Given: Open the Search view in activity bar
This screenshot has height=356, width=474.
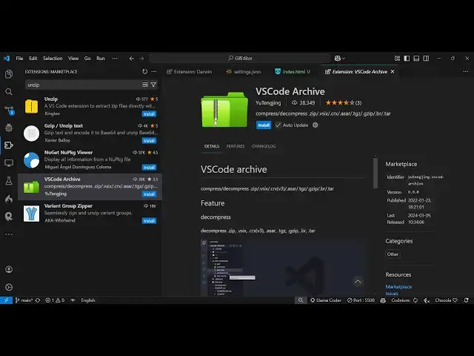Looking at the screenshot, I should coord(9,92).
